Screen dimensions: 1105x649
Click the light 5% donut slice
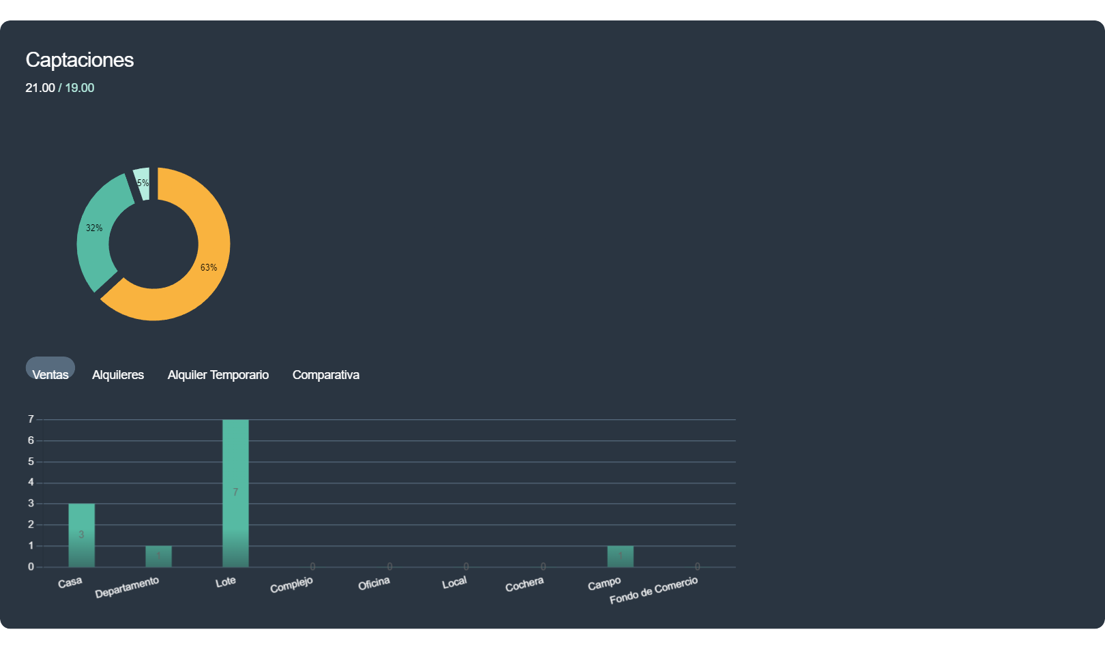142,183
